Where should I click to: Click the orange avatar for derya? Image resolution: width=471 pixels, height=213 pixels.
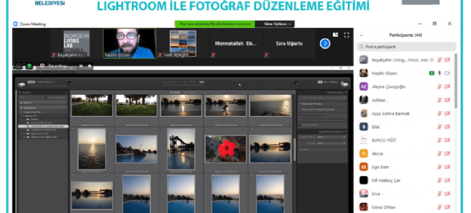tap(364, 154)
